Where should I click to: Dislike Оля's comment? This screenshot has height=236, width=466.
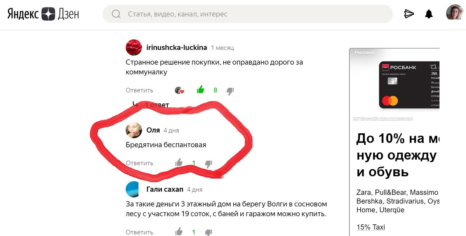pyautogui.click(x=209, y=164)
